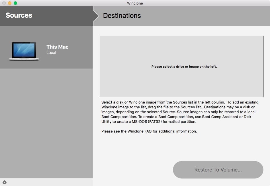The height and width of the screenshot is (186, 270).
Task: Click the Winclone FAQ additional information line
Action: tap(149, 131)
